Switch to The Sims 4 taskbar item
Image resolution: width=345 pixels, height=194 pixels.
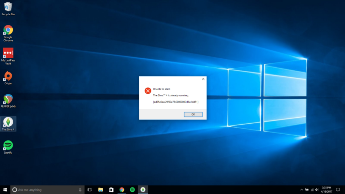point(142,190)
